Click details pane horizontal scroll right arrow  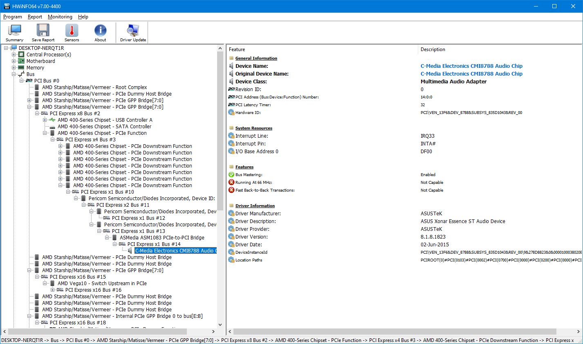point(579,332)
